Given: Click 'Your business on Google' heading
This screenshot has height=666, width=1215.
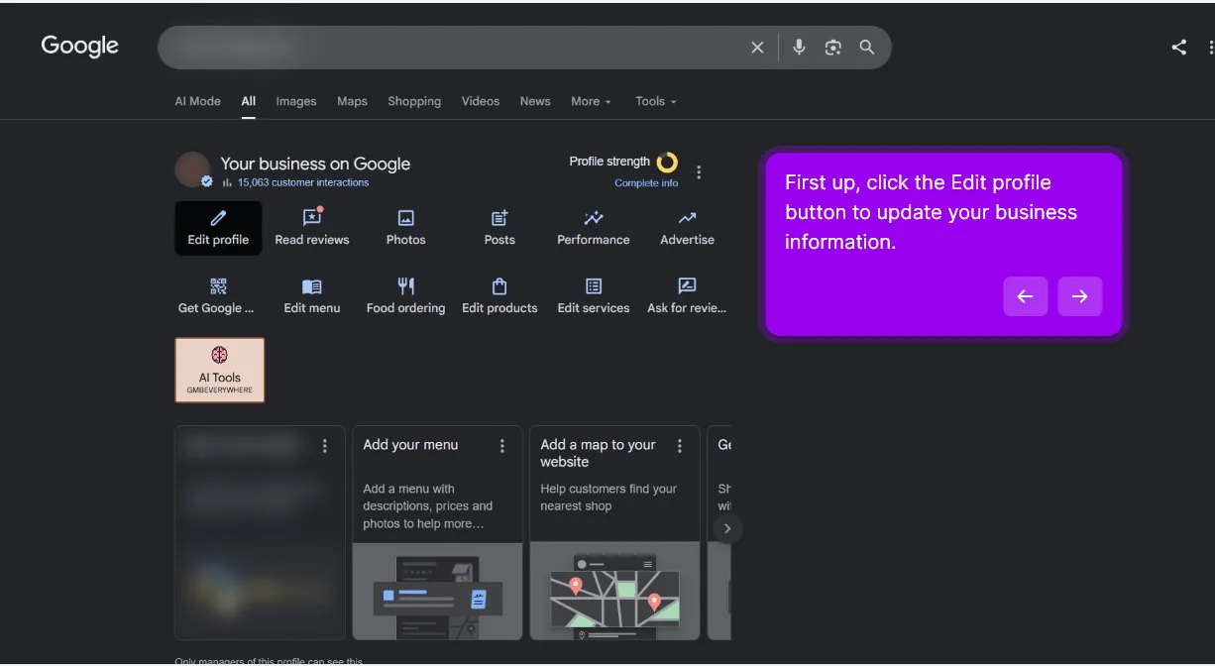Looking at the screenshot, I should point(315,164).
